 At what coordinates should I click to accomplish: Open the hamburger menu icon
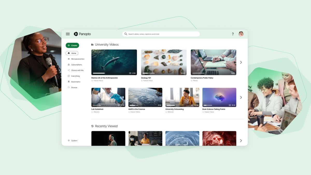click(68, 34)
